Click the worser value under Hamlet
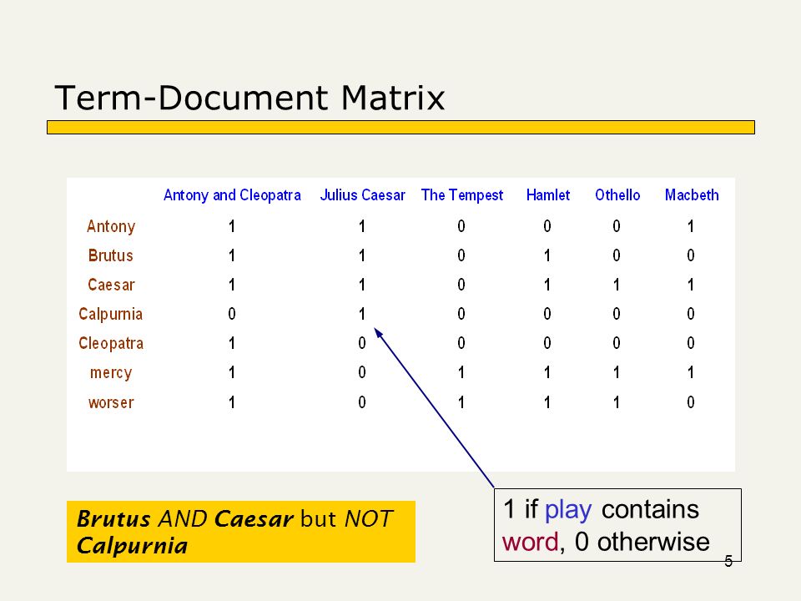The height and width of the screenshot is (601, 801). 547,402
